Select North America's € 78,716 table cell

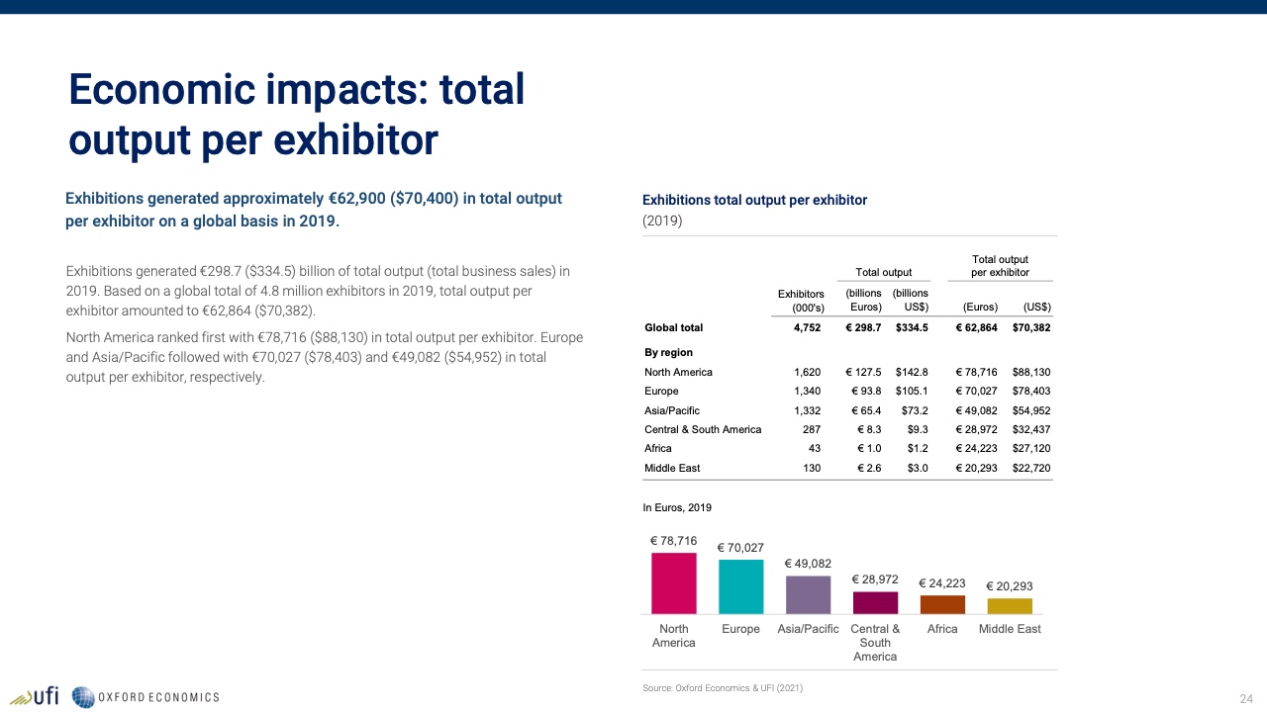pyautogui.click(x=976, y=372)
